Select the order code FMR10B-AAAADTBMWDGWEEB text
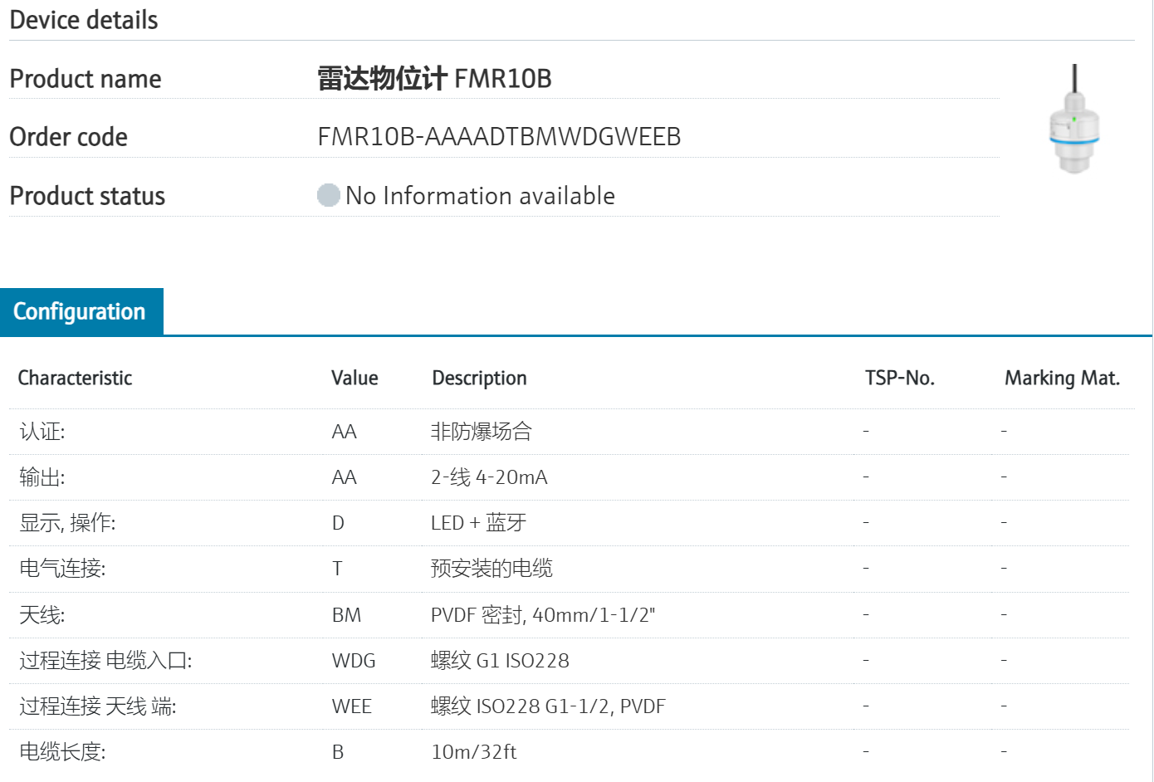 [x=499, y=136]
